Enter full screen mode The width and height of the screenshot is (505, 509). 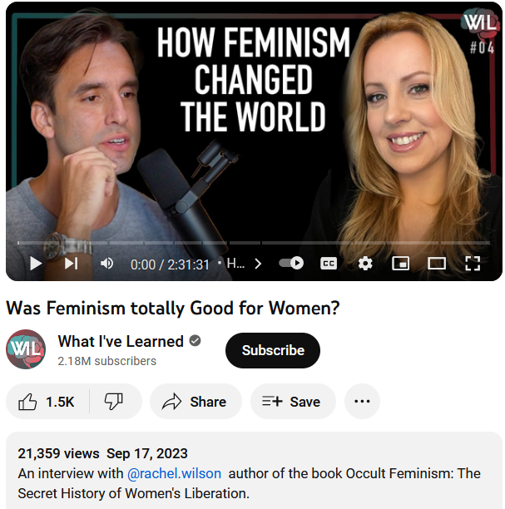(473, 264)
